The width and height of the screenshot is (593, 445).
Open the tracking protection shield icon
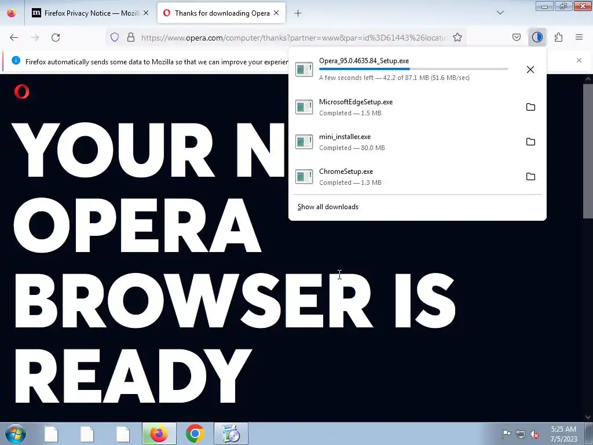(115, 38)
